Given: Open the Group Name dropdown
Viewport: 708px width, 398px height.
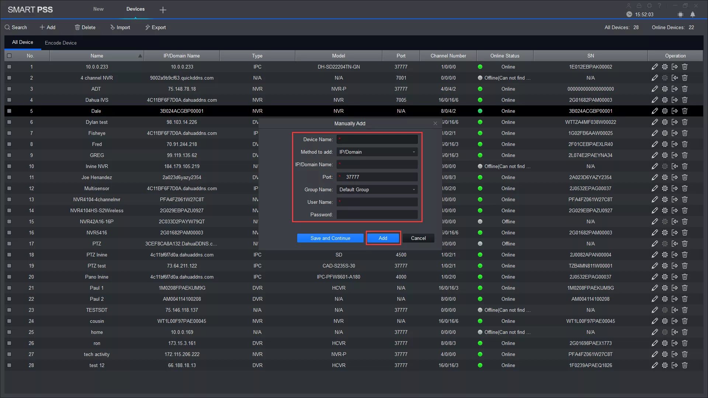Looking at the screenshot, I should point(377,189).
